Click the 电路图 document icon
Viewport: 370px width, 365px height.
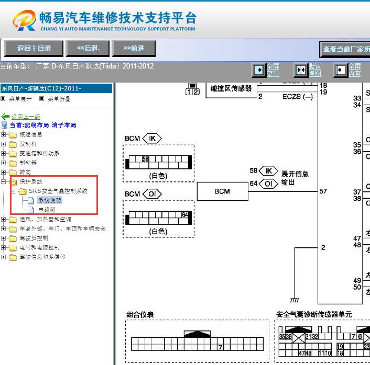click(31, 210)
